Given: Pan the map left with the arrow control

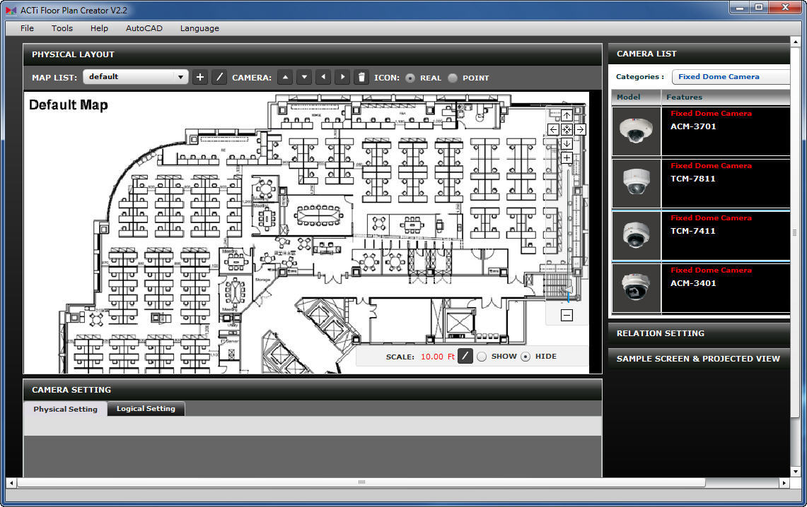Looking at the screenshot, I should coord(553,129).
